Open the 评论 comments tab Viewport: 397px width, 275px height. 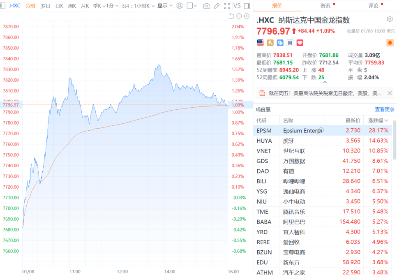pos(373,6)
